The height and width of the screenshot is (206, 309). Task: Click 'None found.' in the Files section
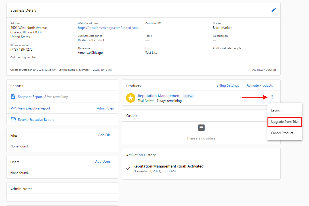20,146
